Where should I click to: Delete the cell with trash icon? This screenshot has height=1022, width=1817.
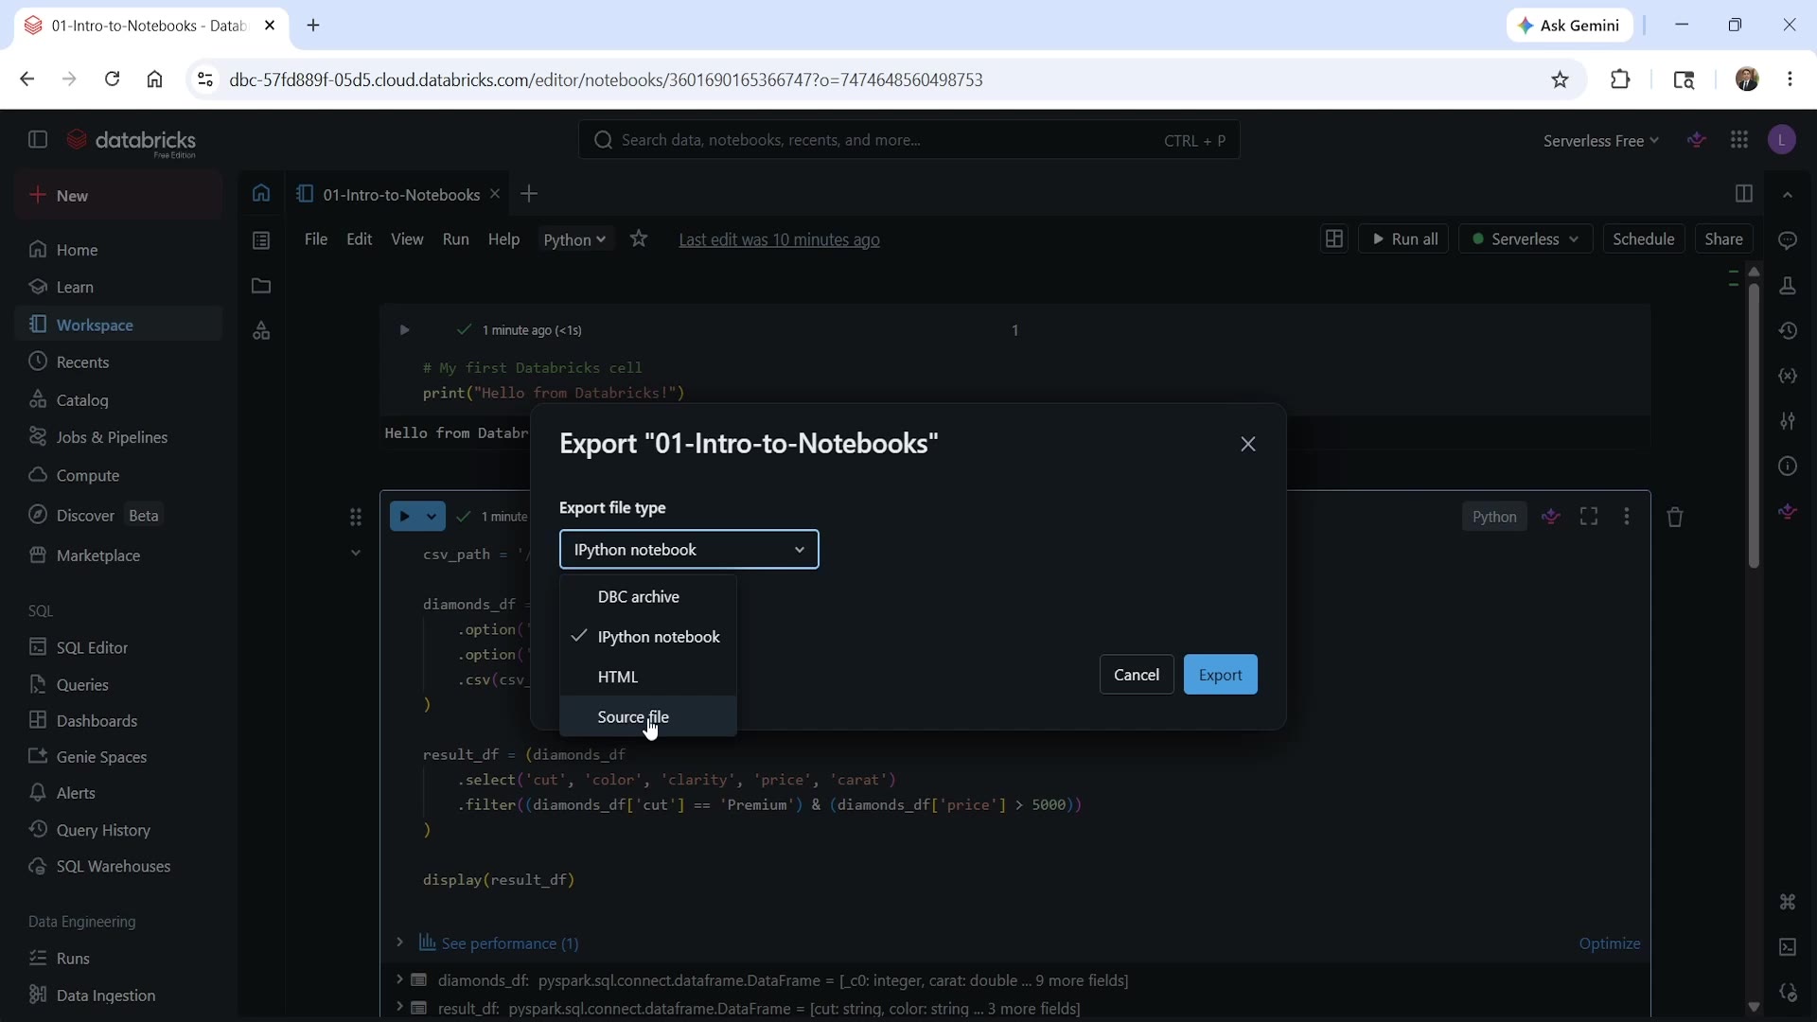tap(1675, 517)
